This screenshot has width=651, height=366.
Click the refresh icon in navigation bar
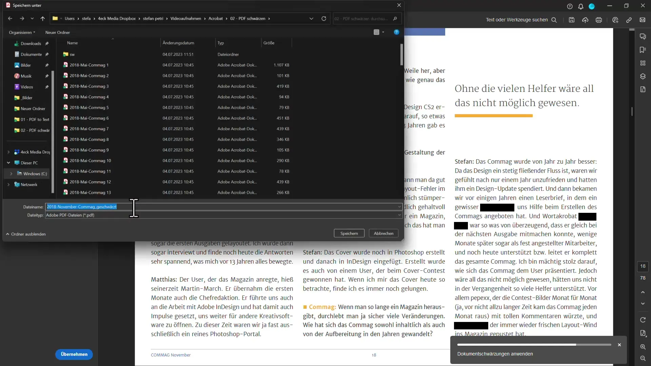(x=324, y=18)
